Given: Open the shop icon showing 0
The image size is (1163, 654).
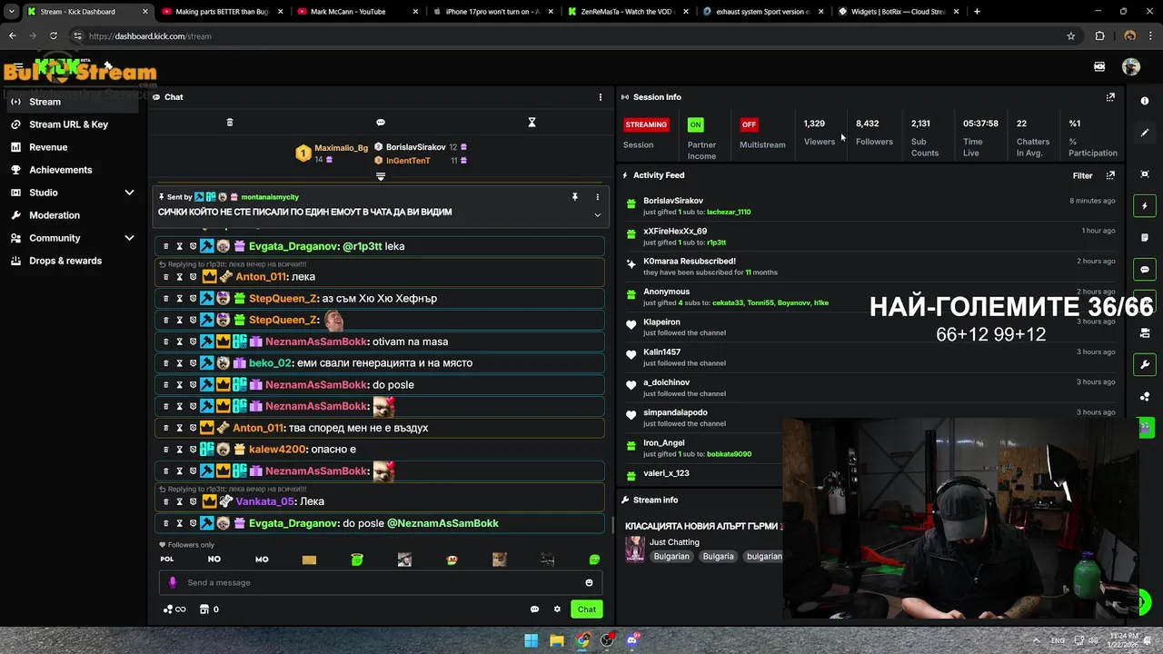Looking at the screenshot, I should point(209,609).
